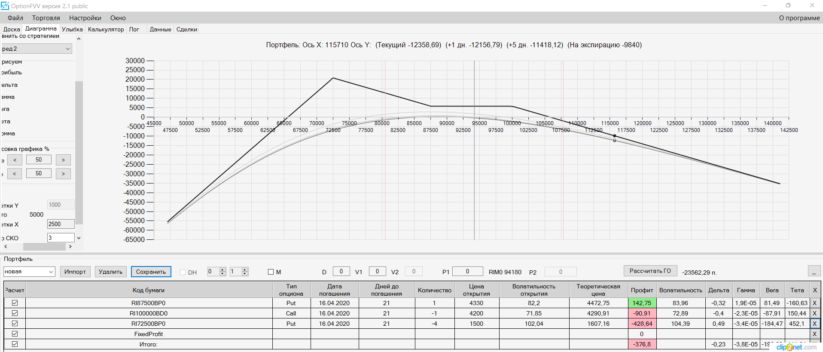
Task: Click the opening price cell 1500
Action: (x=476, y=324)
